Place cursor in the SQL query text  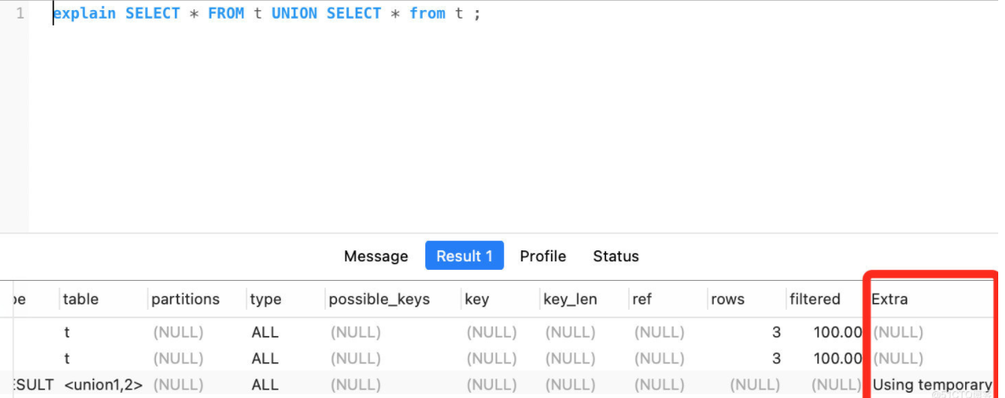tap(267, 14)
